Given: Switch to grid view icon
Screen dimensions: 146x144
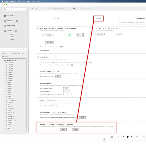Looking at the screenshot, I should 45,8.
